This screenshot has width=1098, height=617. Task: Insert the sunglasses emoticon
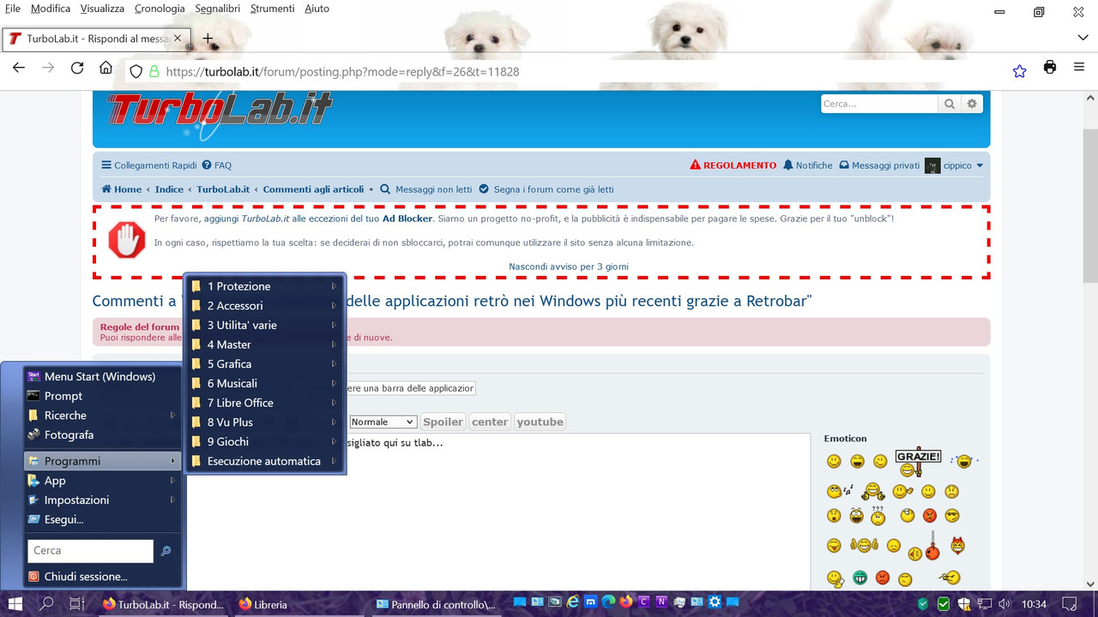pyautogui.click(x=952, y=516)
